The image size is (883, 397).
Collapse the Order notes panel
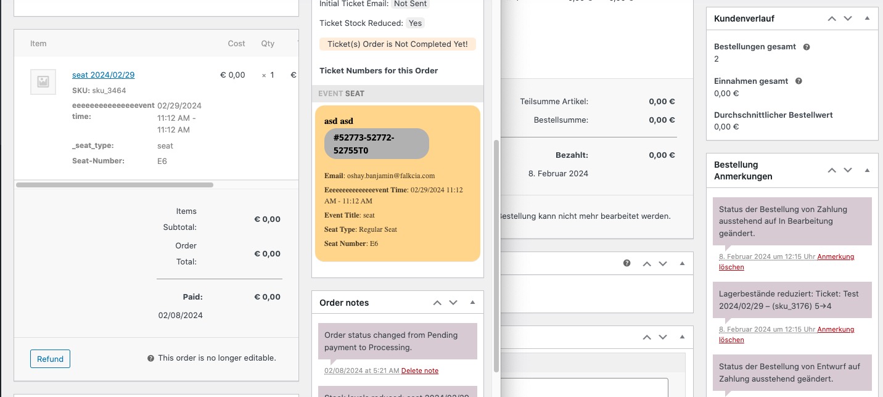(472, 303)
